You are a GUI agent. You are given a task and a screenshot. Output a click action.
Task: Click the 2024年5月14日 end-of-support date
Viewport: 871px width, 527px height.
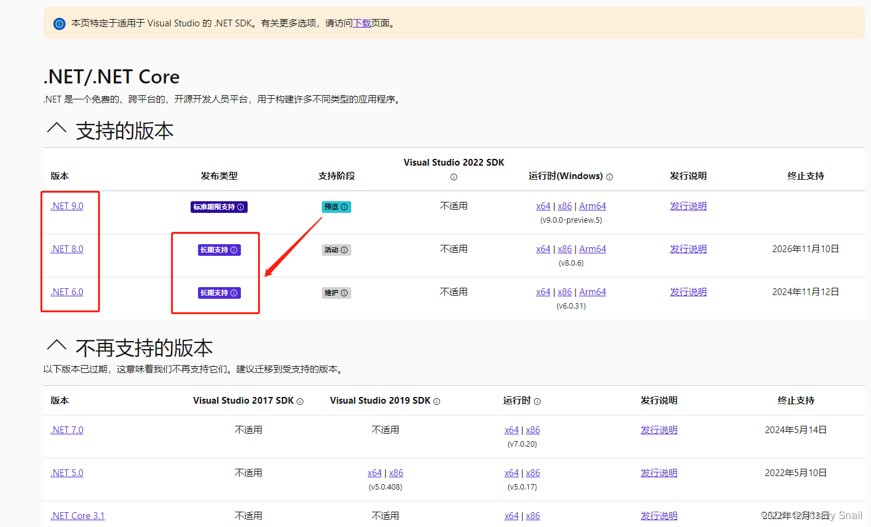[796, 430]
